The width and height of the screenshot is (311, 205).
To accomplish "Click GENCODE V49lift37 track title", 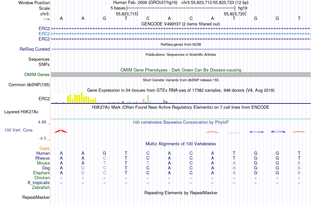I will [x=181, y=24].
